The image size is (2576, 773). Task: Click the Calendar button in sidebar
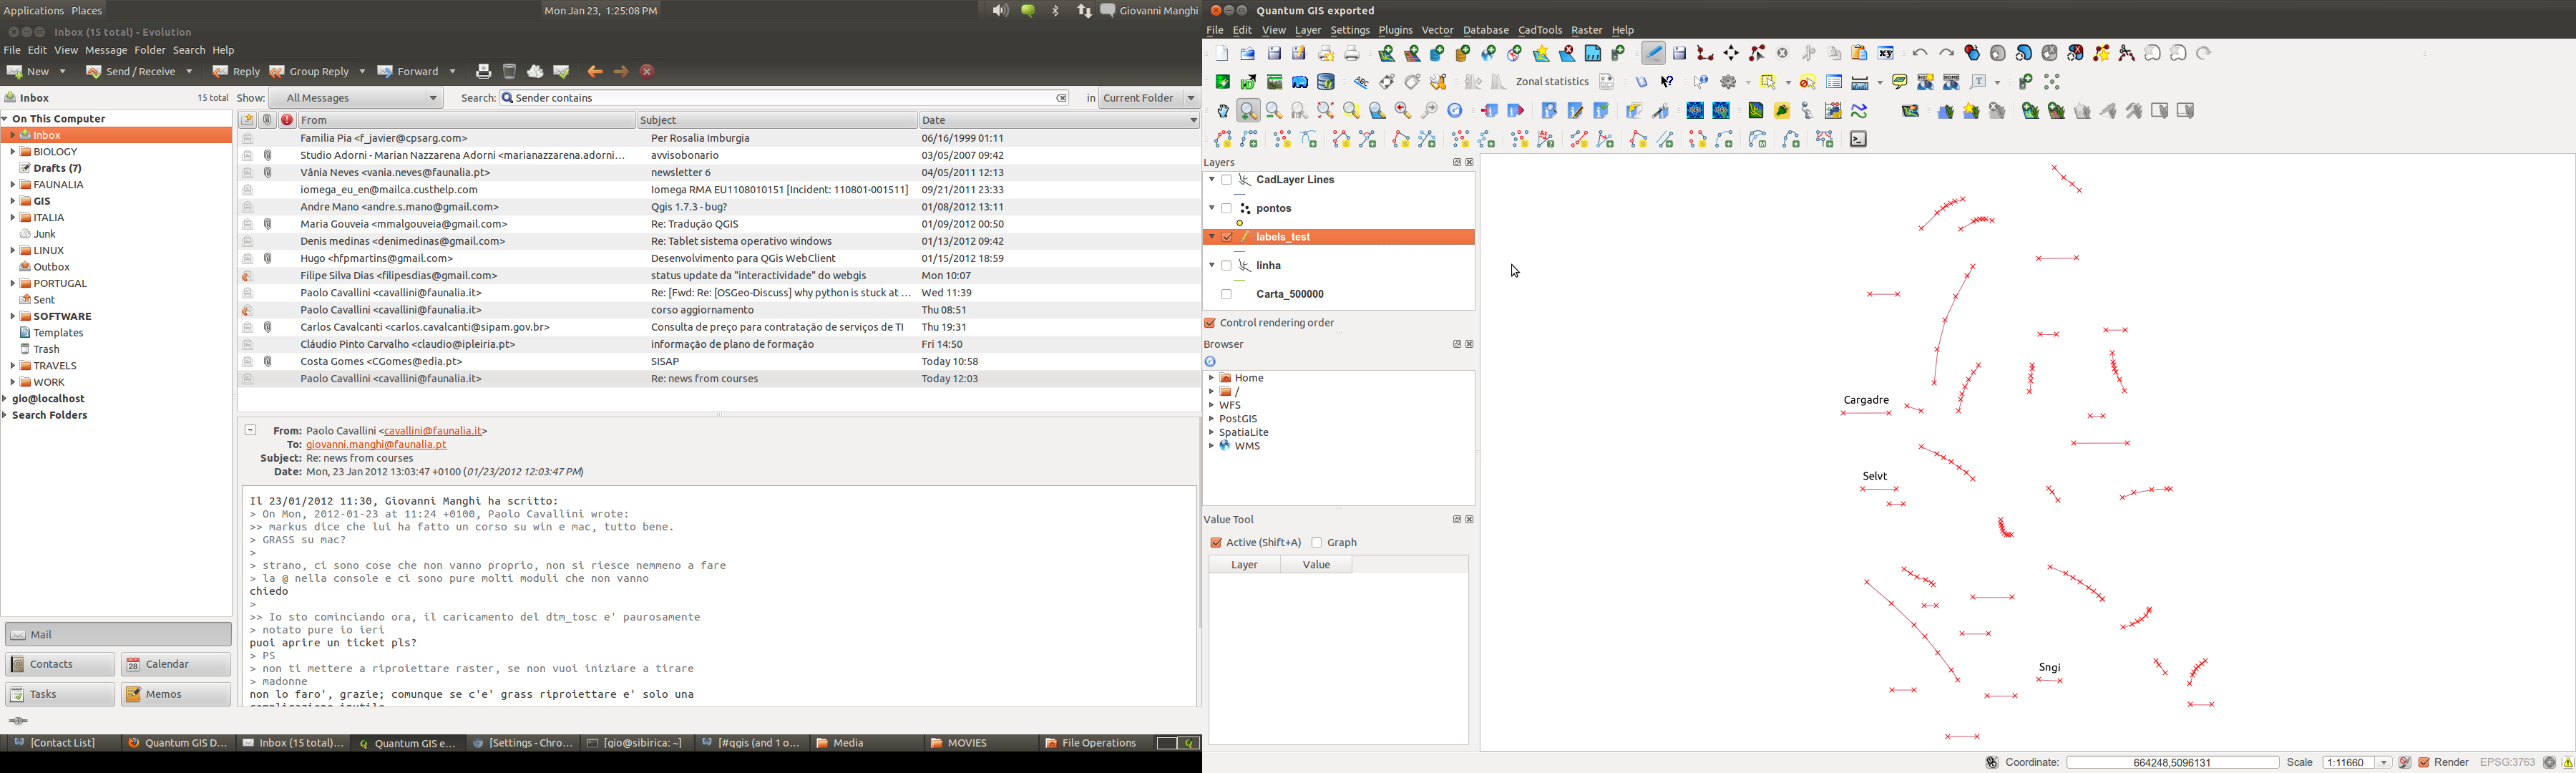pyautogui.click(x=176, y=665)
